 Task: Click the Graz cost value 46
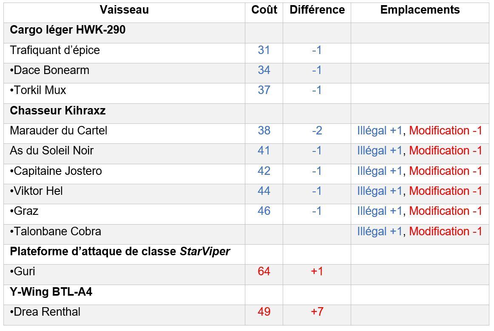click(x=264, y=211)
